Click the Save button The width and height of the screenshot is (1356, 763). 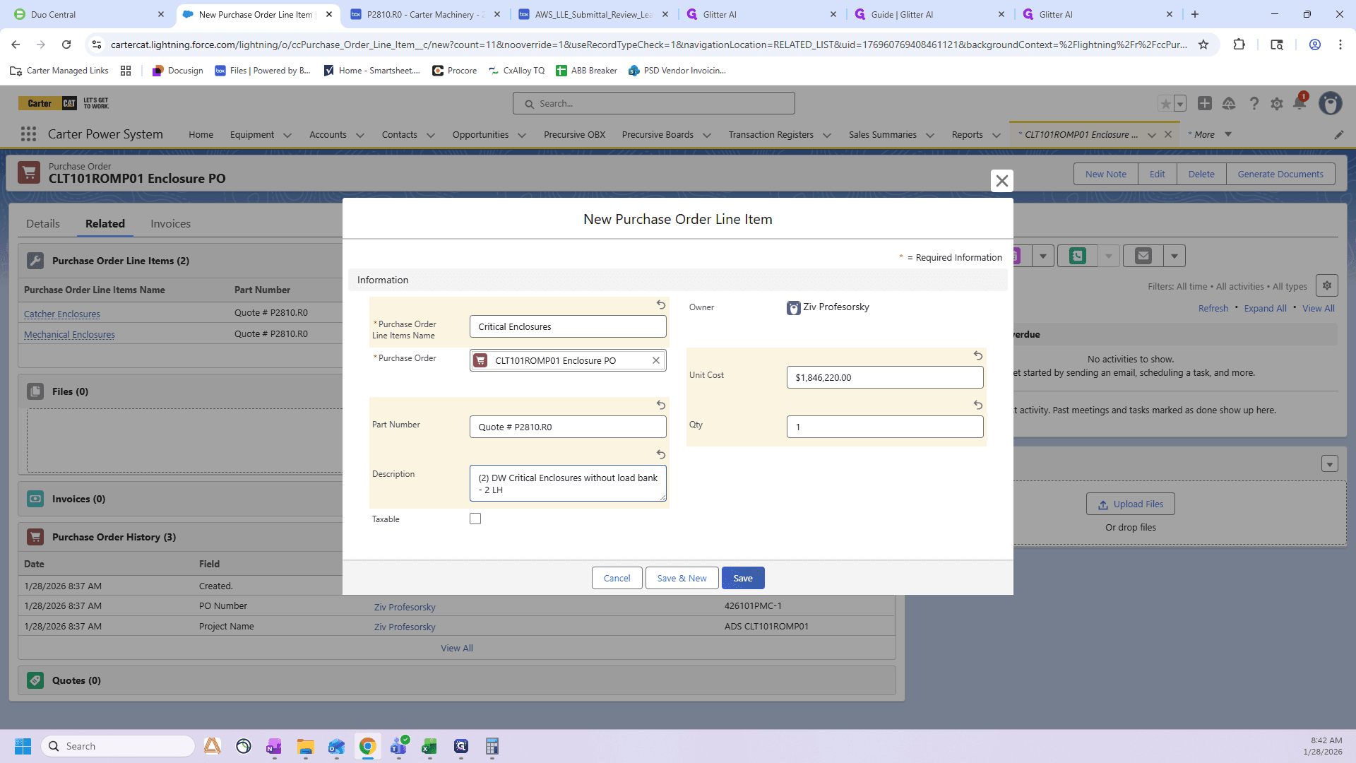click(743, 578)
